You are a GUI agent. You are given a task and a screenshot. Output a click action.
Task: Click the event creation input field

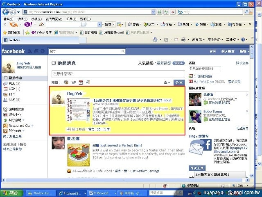(x=205, y=69)
